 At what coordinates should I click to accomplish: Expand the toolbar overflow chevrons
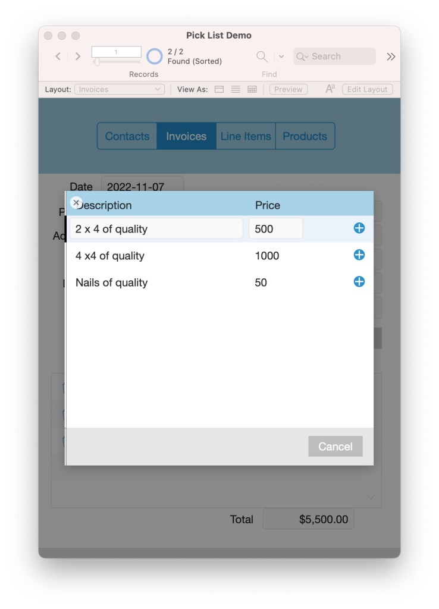(391, 56)
